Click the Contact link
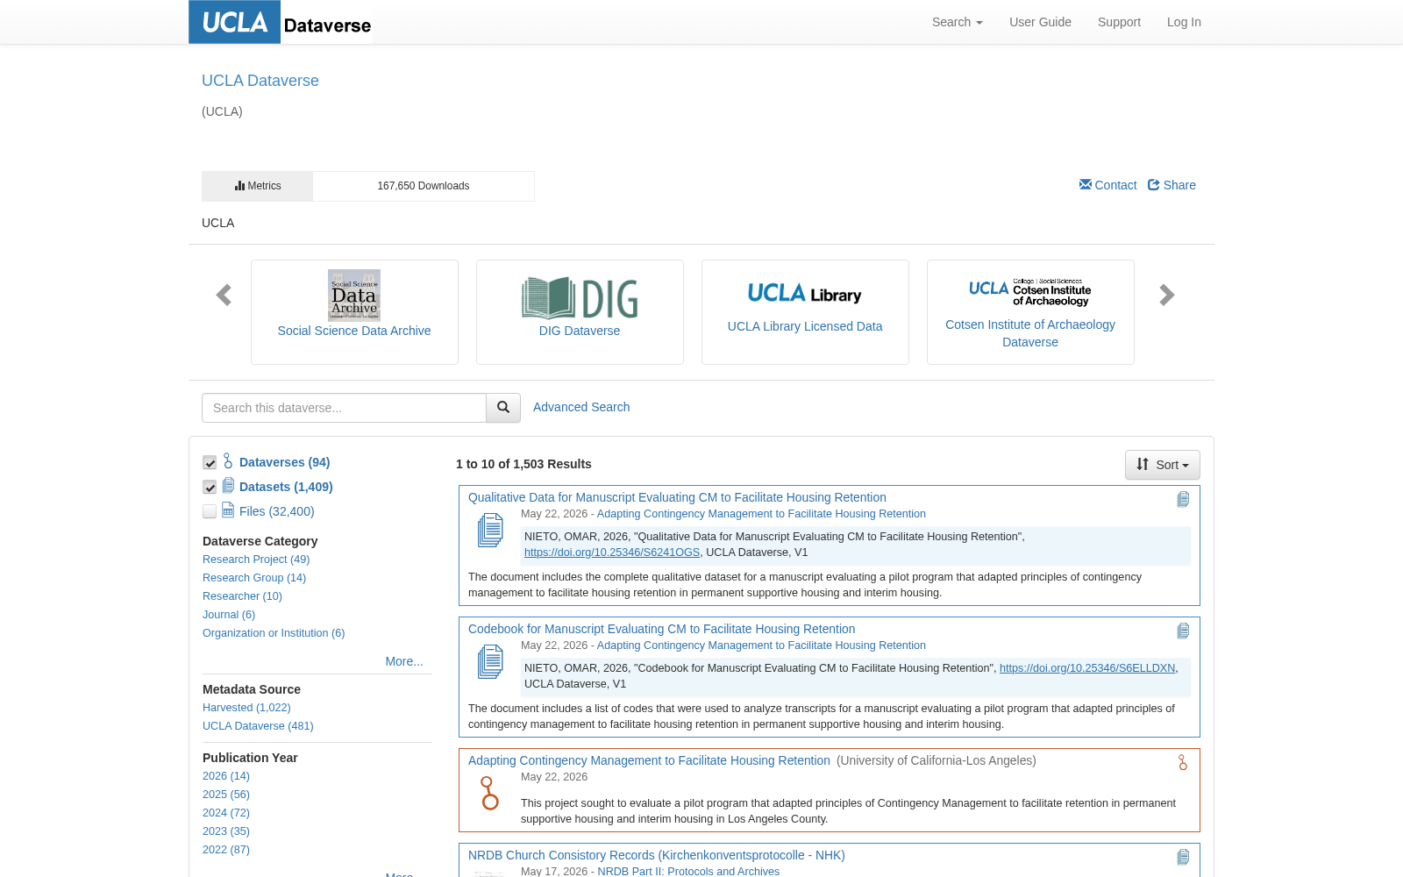 point(1107,185)
